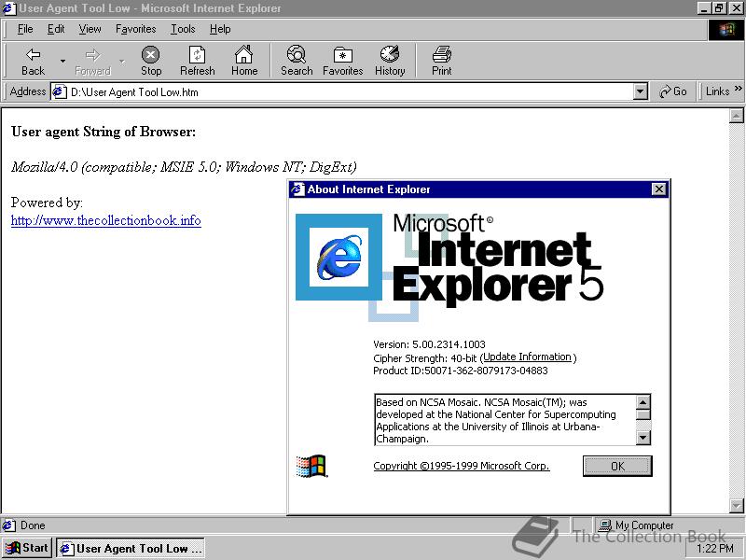The width and height of the screenshot is (746, 560).
Task: Show the History pane
Action: coord(390,61)
